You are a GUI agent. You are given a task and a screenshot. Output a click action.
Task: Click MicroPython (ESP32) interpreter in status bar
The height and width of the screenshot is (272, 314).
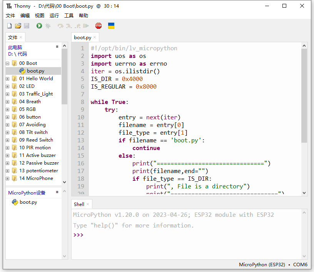point(262,265)
